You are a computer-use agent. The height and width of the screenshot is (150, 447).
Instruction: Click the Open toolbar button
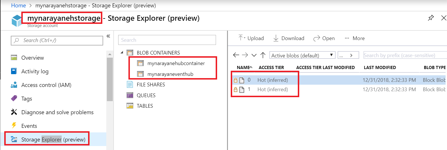324,38
